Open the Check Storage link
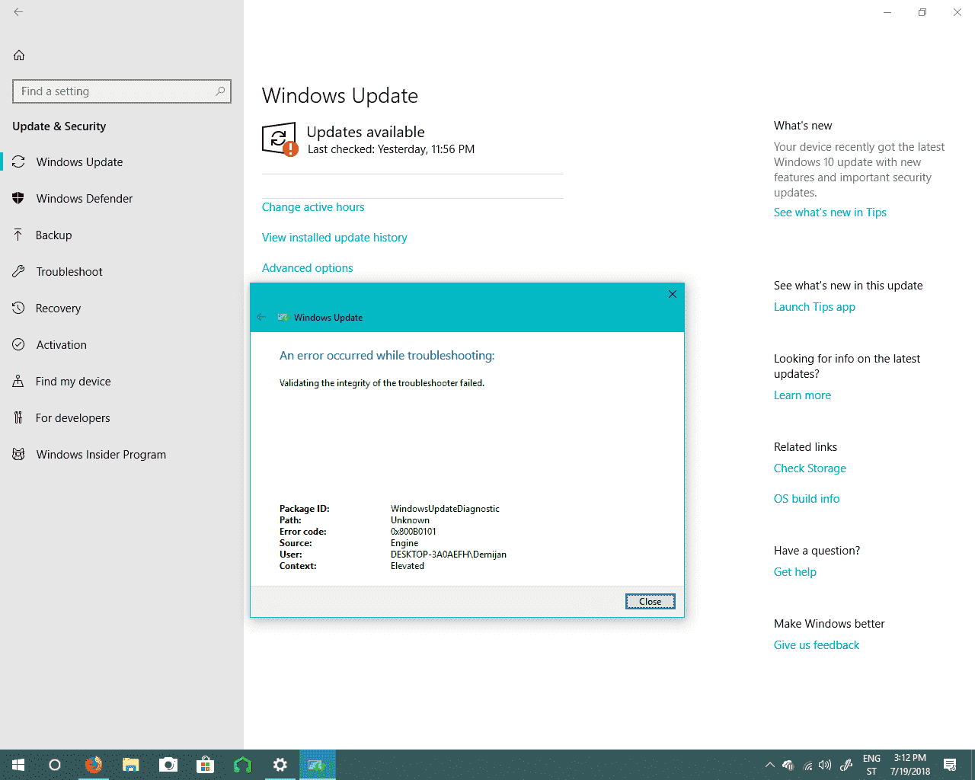Viewport: 975px width, 780px height. click(x=810, y=468)
